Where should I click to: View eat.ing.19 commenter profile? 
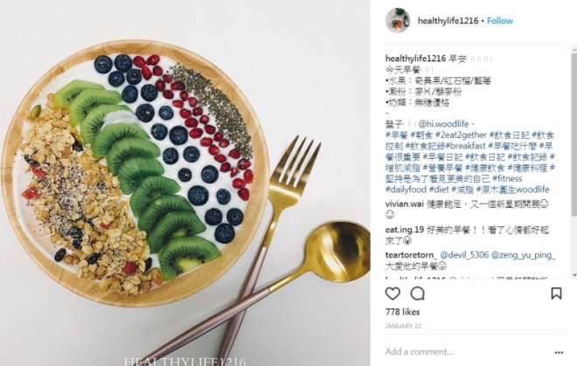405,231
